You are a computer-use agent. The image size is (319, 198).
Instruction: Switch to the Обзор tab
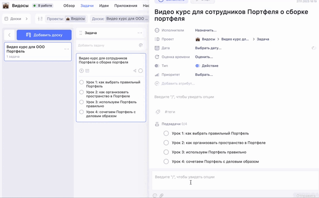pyautogui.click(x=69, y=6)
